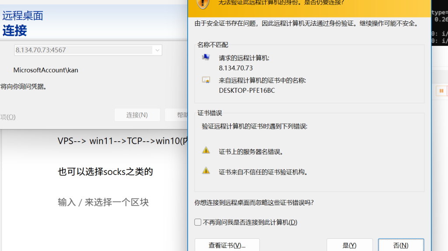Click warning icon beside 证书上的服务器名错误

point(206,150)
